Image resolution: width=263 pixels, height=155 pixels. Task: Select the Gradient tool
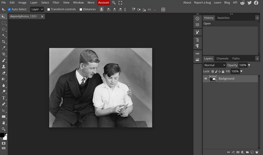point(3,79)
